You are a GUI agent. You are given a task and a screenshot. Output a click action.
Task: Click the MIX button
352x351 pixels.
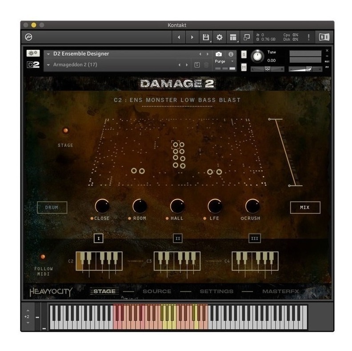point(305,208)
